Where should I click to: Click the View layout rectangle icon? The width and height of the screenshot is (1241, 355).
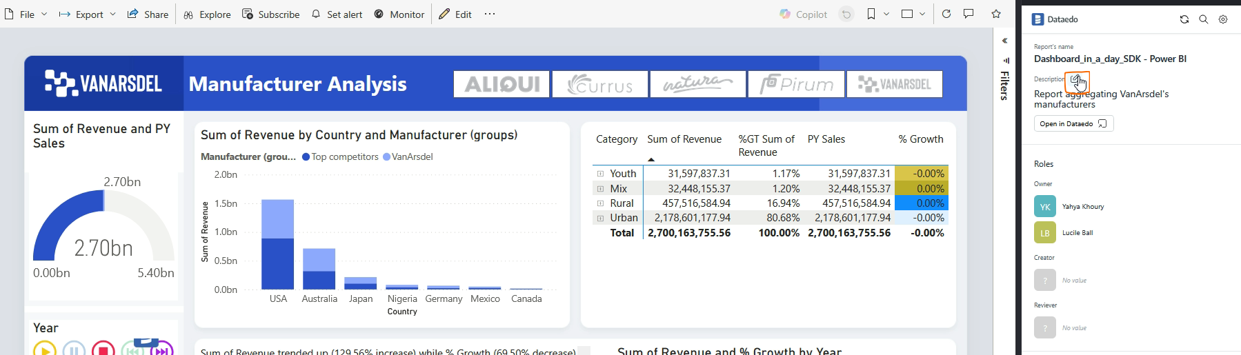(x=907, y=14)
